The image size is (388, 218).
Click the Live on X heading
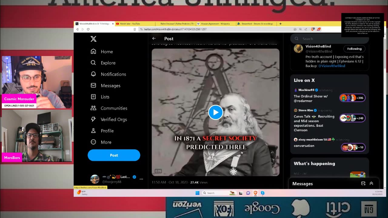[304, 80]
